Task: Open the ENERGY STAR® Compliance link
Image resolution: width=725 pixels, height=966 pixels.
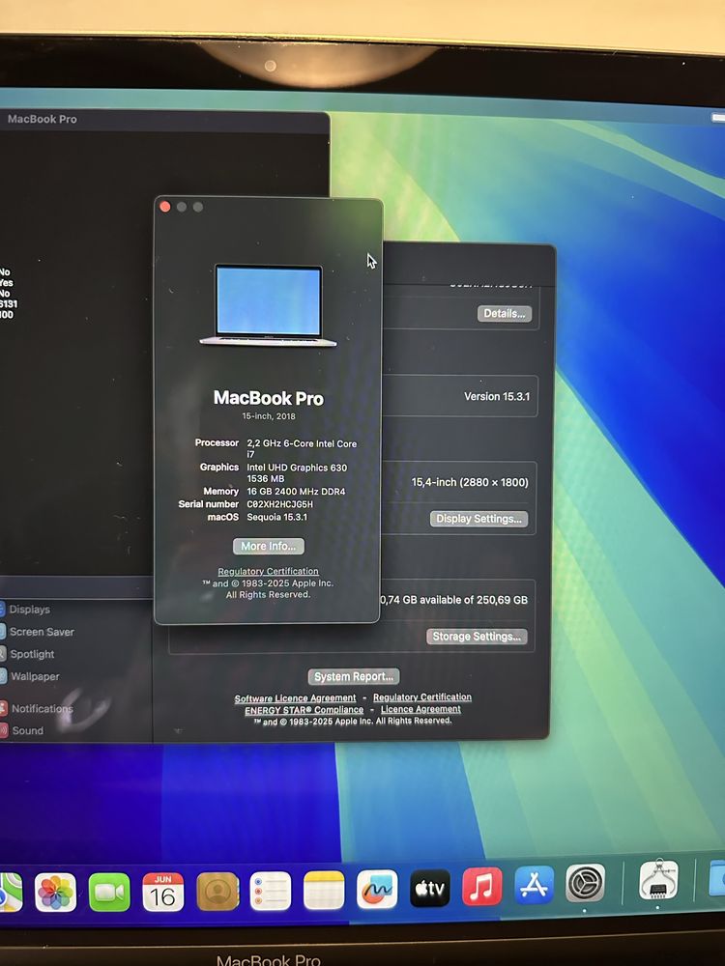Action: (x=304, y=710)
